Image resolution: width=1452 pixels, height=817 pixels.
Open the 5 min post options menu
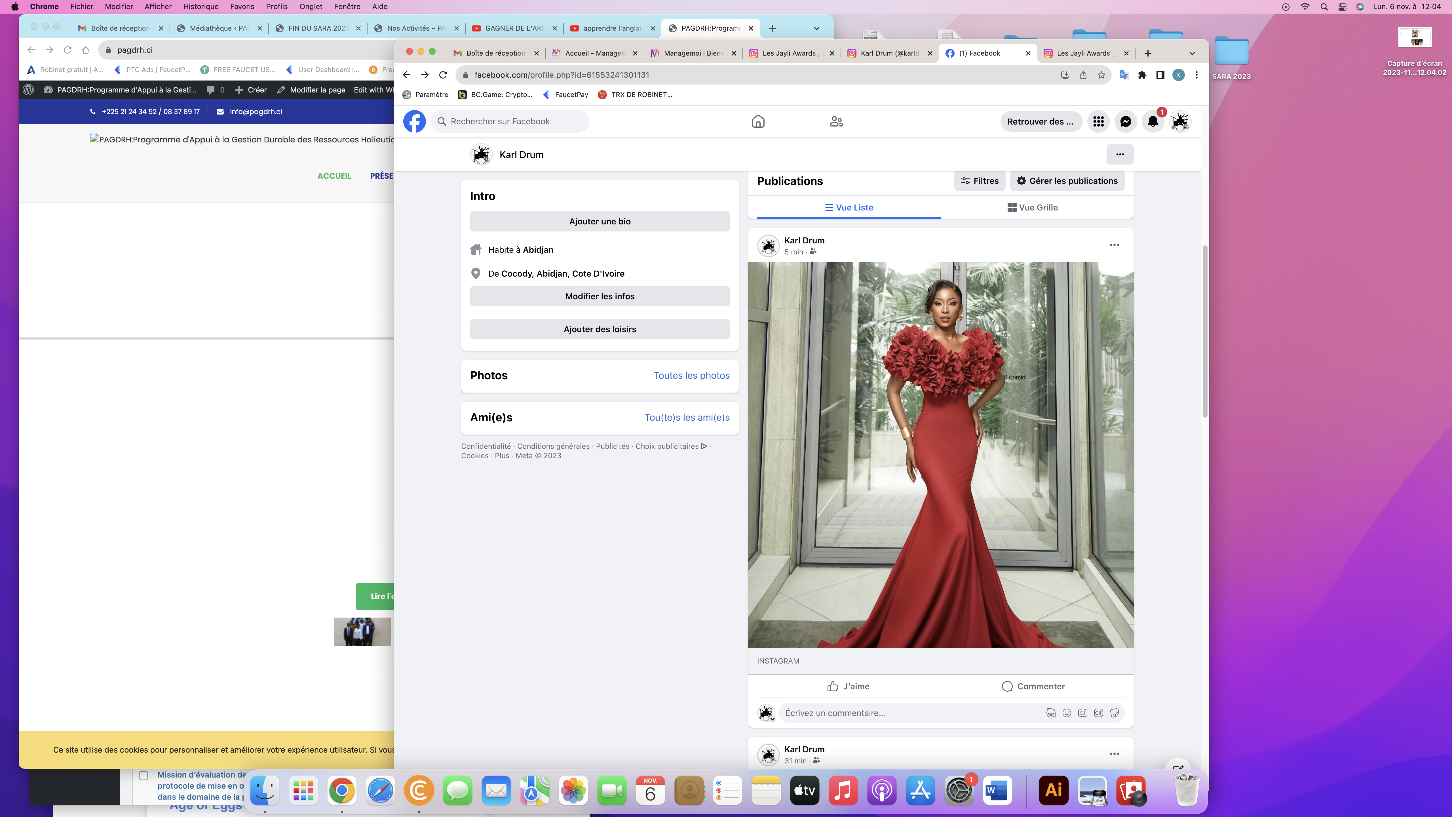click(x=1114, y=245)
